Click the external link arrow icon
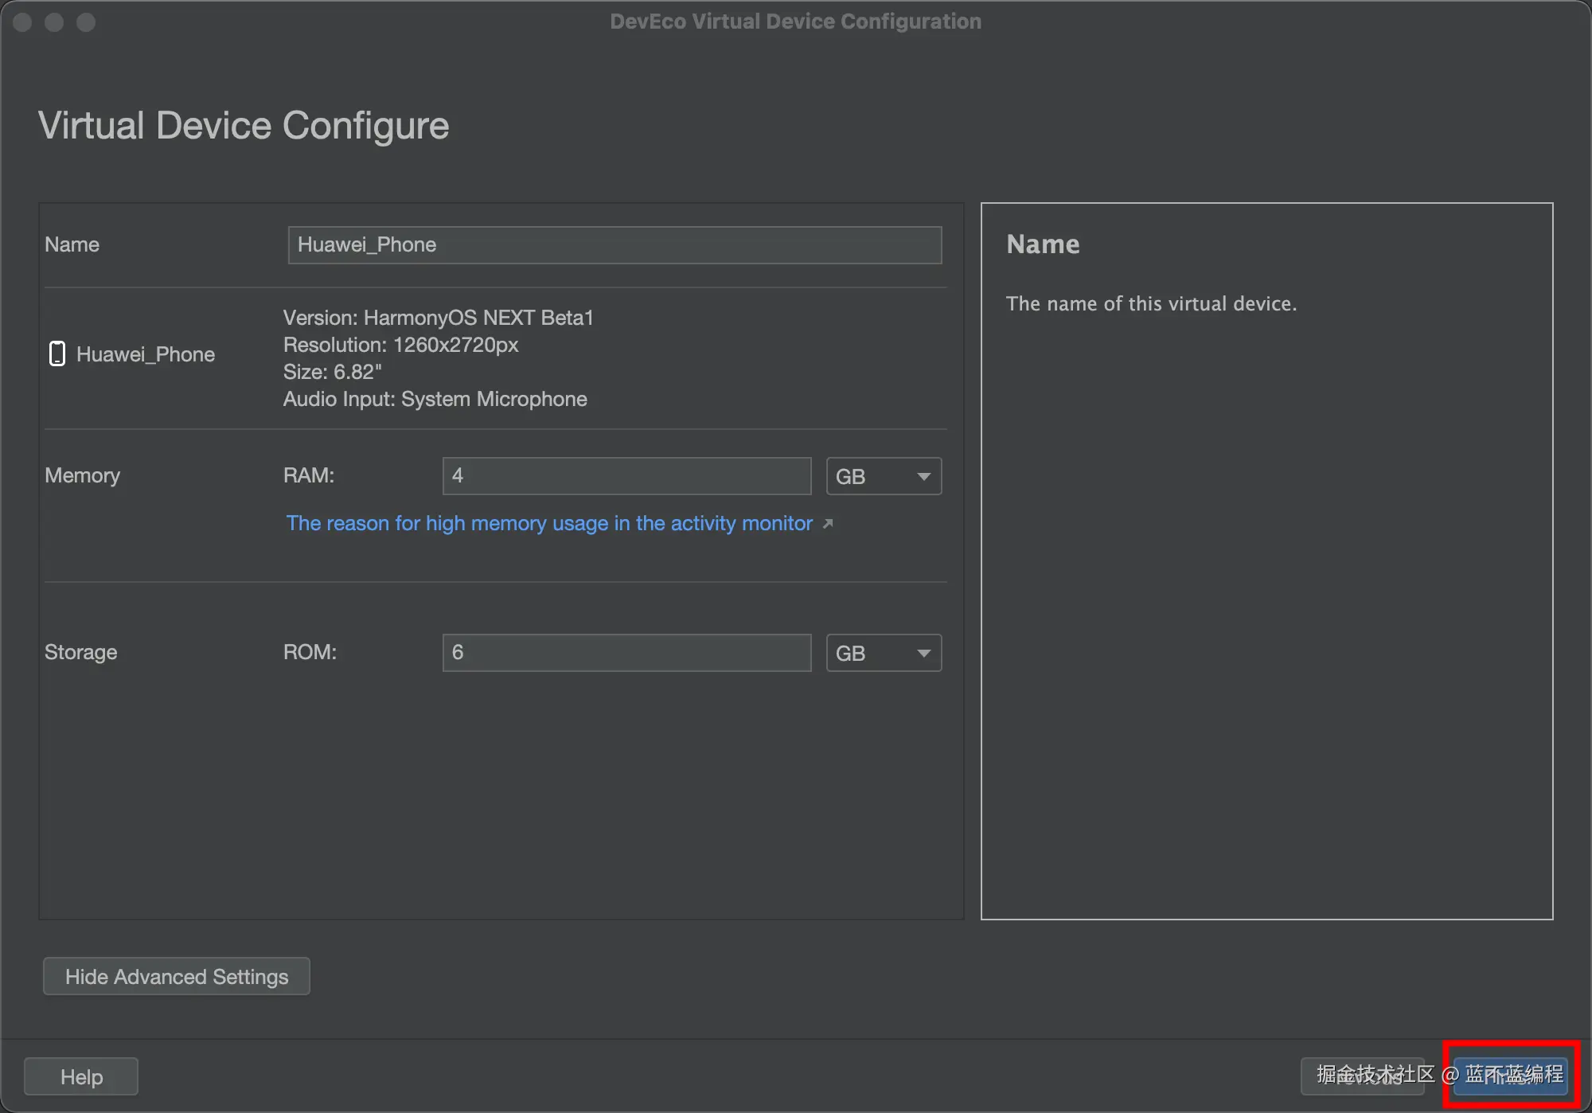This screenshot has height=1113, width=1592. point(828,524)
